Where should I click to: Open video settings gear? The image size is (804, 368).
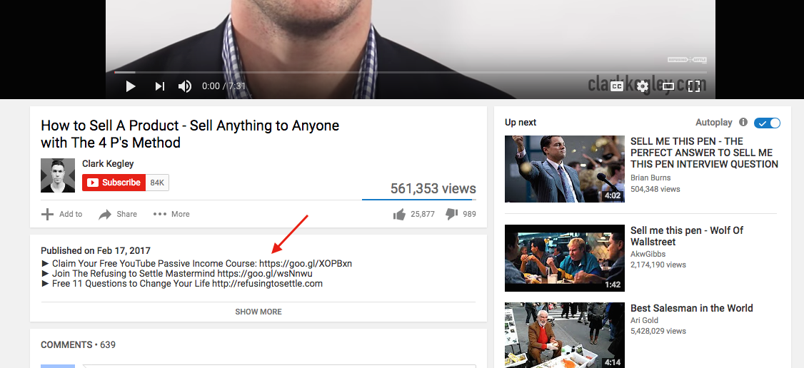pos(643,86)
